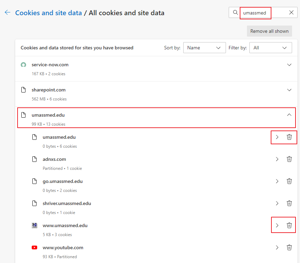This screenshot has width=300, height=263.
Task: Delete adnxs.com cookie with the trash icon
Action: tap(289, 159)
